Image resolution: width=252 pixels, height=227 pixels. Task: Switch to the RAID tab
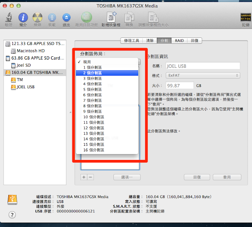tap(180, 41)
